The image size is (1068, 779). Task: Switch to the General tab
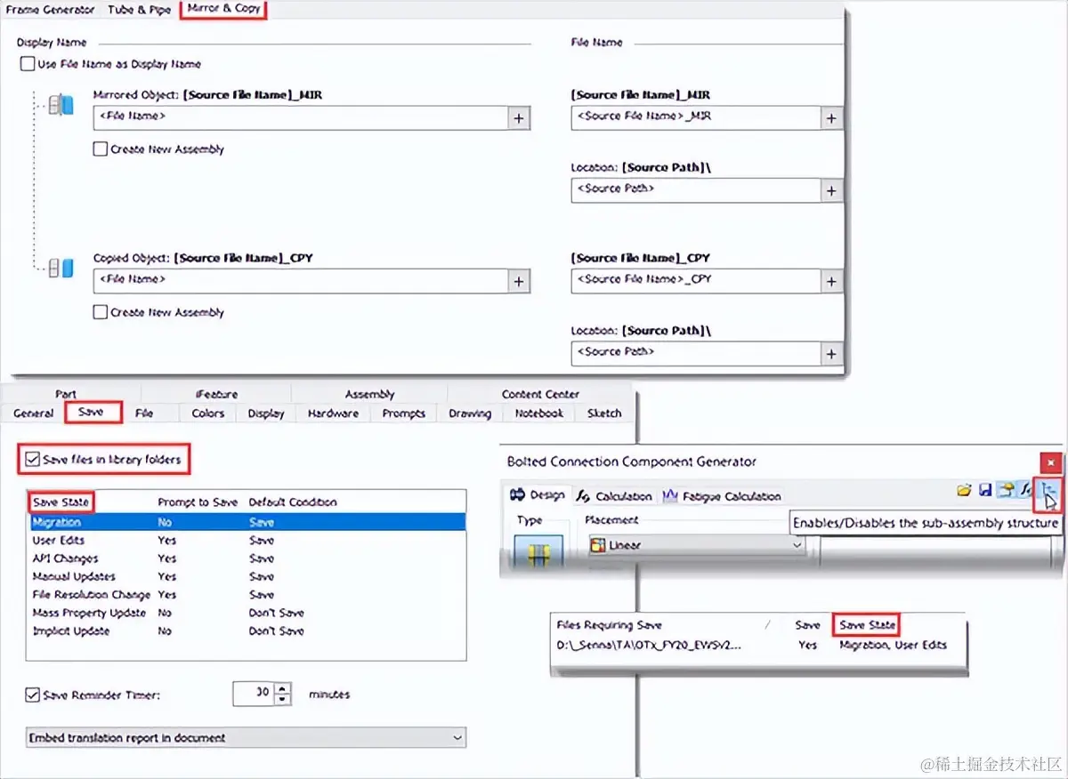[34, 414]
